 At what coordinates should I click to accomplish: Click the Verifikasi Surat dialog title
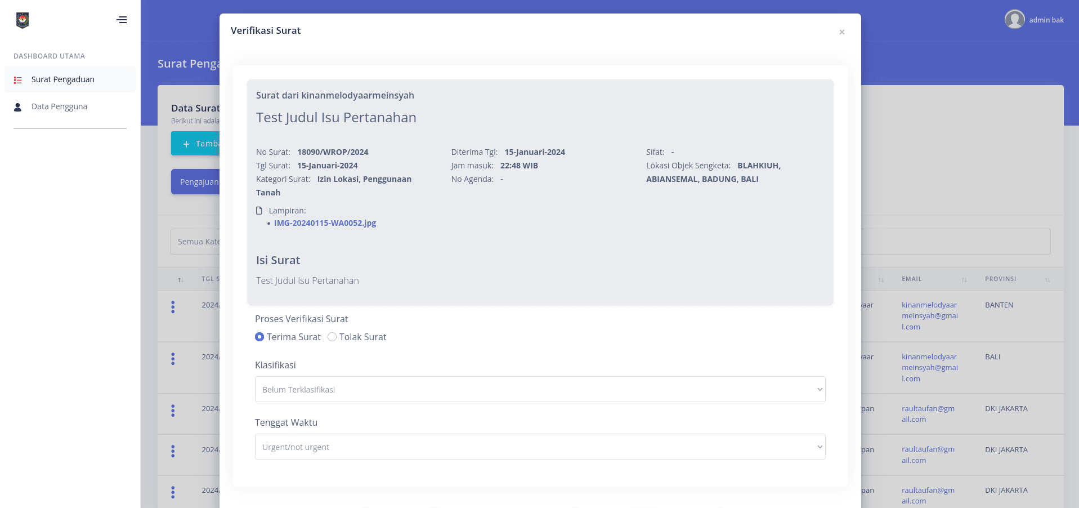pyautogui.click(x=266, y=30)
